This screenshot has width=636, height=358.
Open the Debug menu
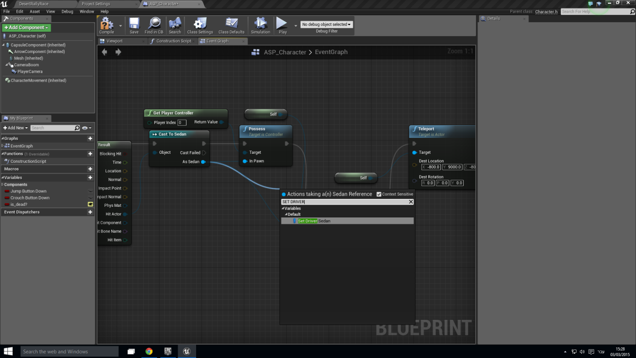(67, 11)
